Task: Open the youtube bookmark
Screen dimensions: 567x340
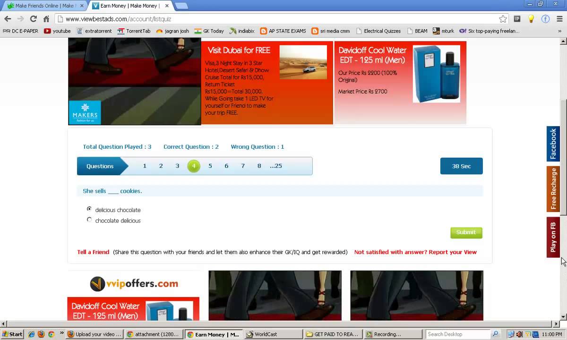Action: (57, 31)
